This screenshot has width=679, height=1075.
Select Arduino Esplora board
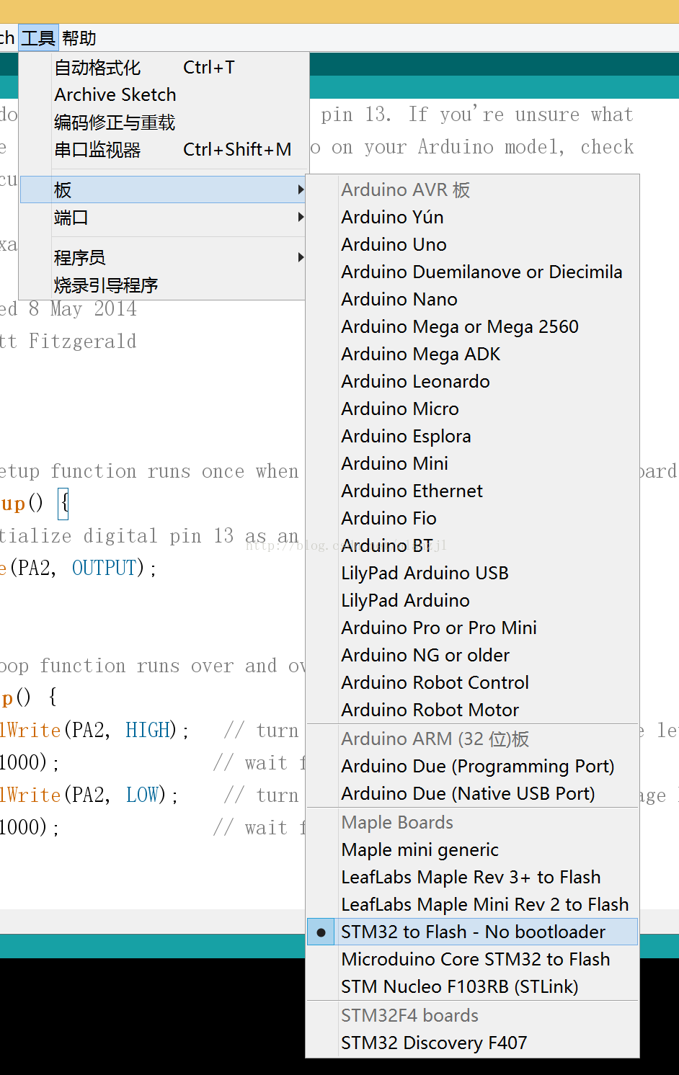coord(473,437)
